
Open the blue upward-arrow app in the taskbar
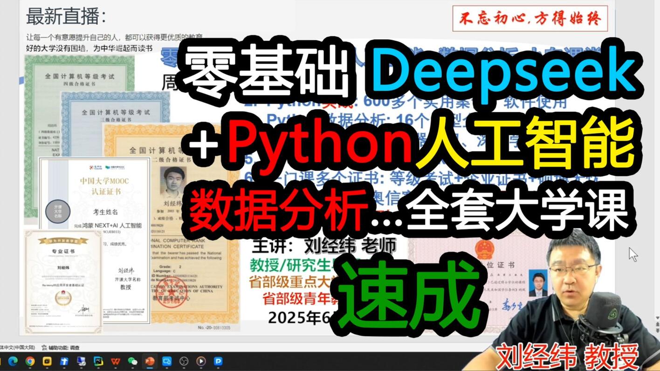pos(64,361)
